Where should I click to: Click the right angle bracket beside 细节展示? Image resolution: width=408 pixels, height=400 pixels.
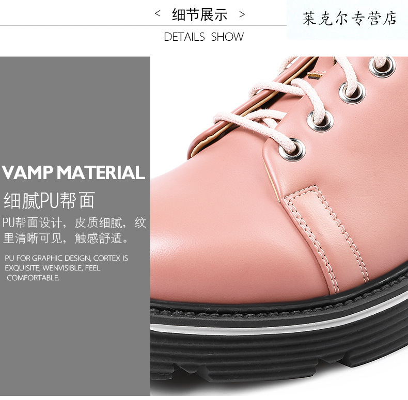(242, 14)
